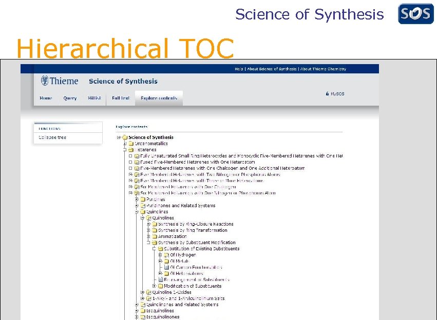Toggle box beside Fused Five-Membered Hetarenes

click(x=130, y=162)
